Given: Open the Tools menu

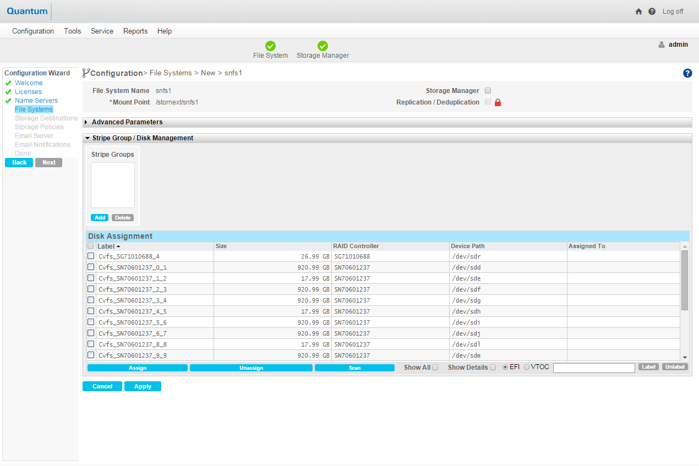Looking at the screenshot, I should tap(73, 31).
